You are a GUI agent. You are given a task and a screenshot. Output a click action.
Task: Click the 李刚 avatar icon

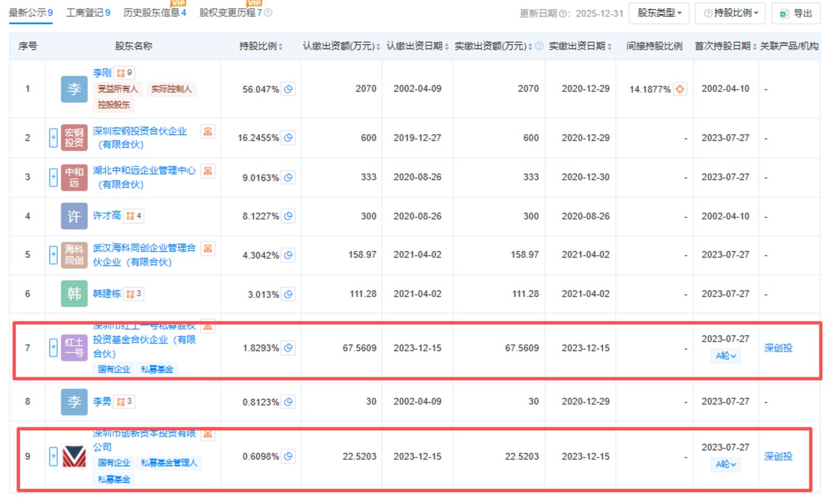click(x=74, y=89)
